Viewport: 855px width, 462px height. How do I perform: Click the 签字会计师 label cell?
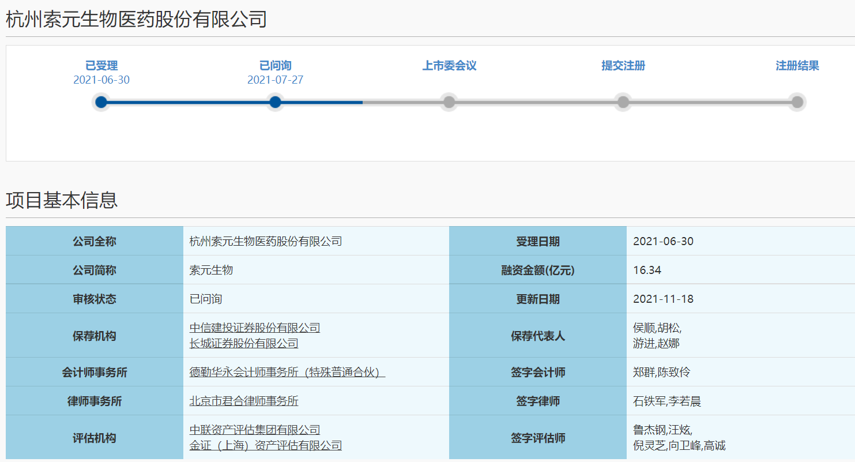[x=538, y=372]
